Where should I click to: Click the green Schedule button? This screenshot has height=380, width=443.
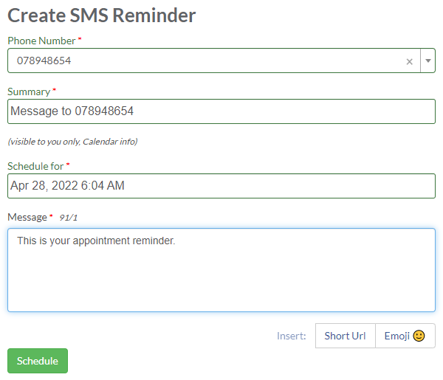[x=38, y=361]
